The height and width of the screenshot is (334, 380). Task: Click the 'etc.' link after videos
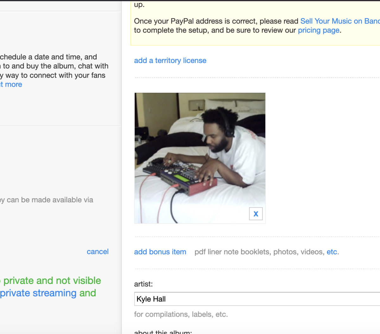332,252
